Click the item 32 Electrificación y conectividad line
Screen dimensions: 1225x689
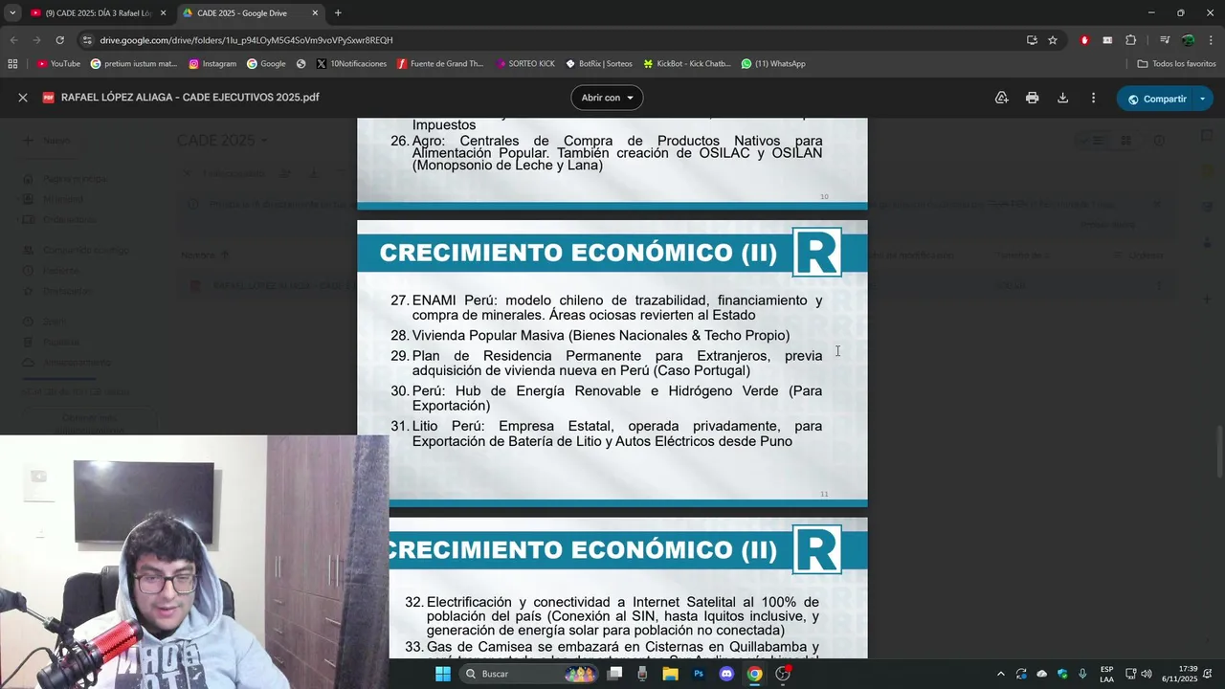click(612, 616)
